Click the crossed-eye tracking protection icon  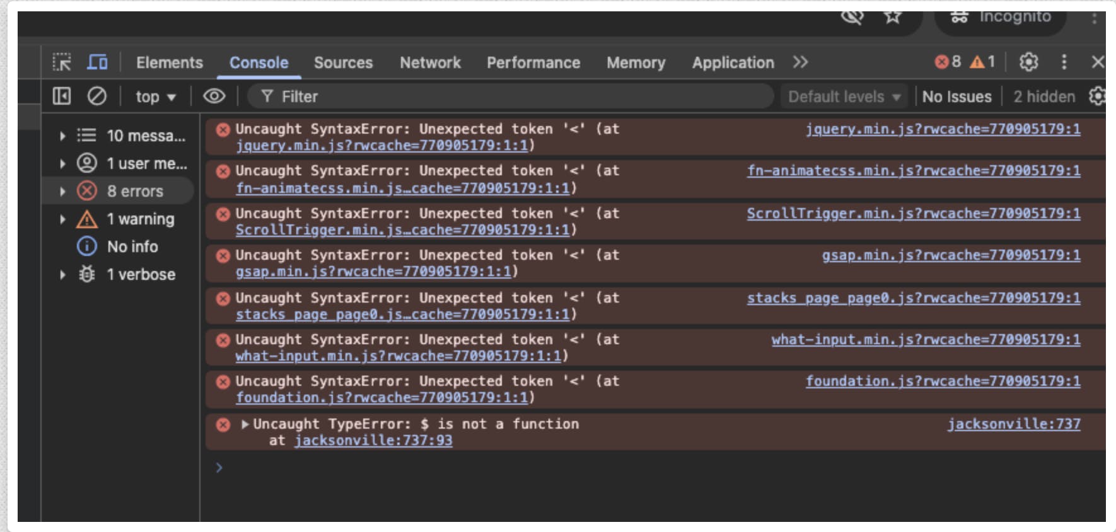click(852, 17)
